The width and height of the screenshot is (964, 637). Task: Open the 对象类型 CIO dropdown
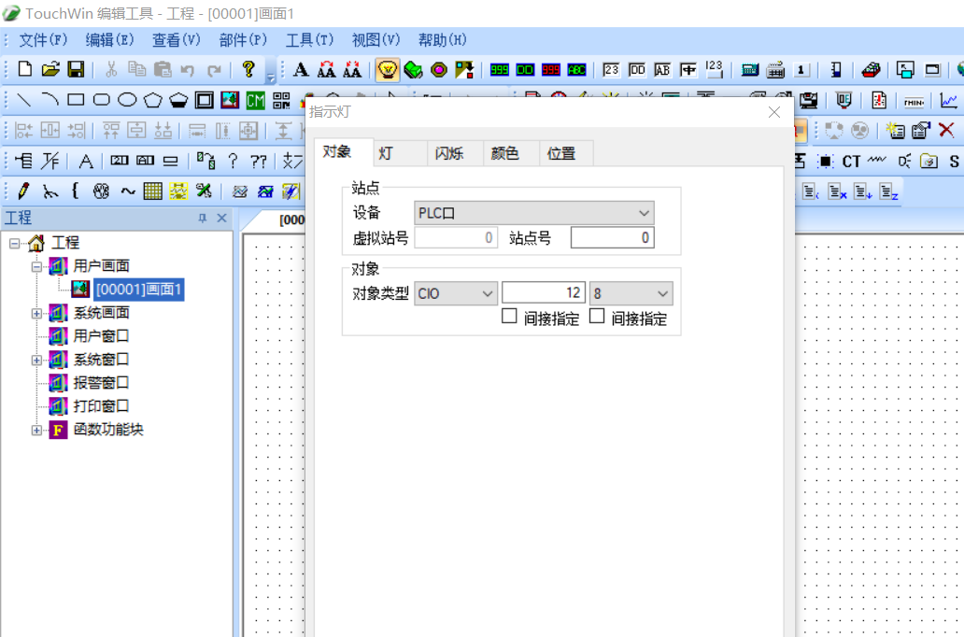(x=456, y=293)
